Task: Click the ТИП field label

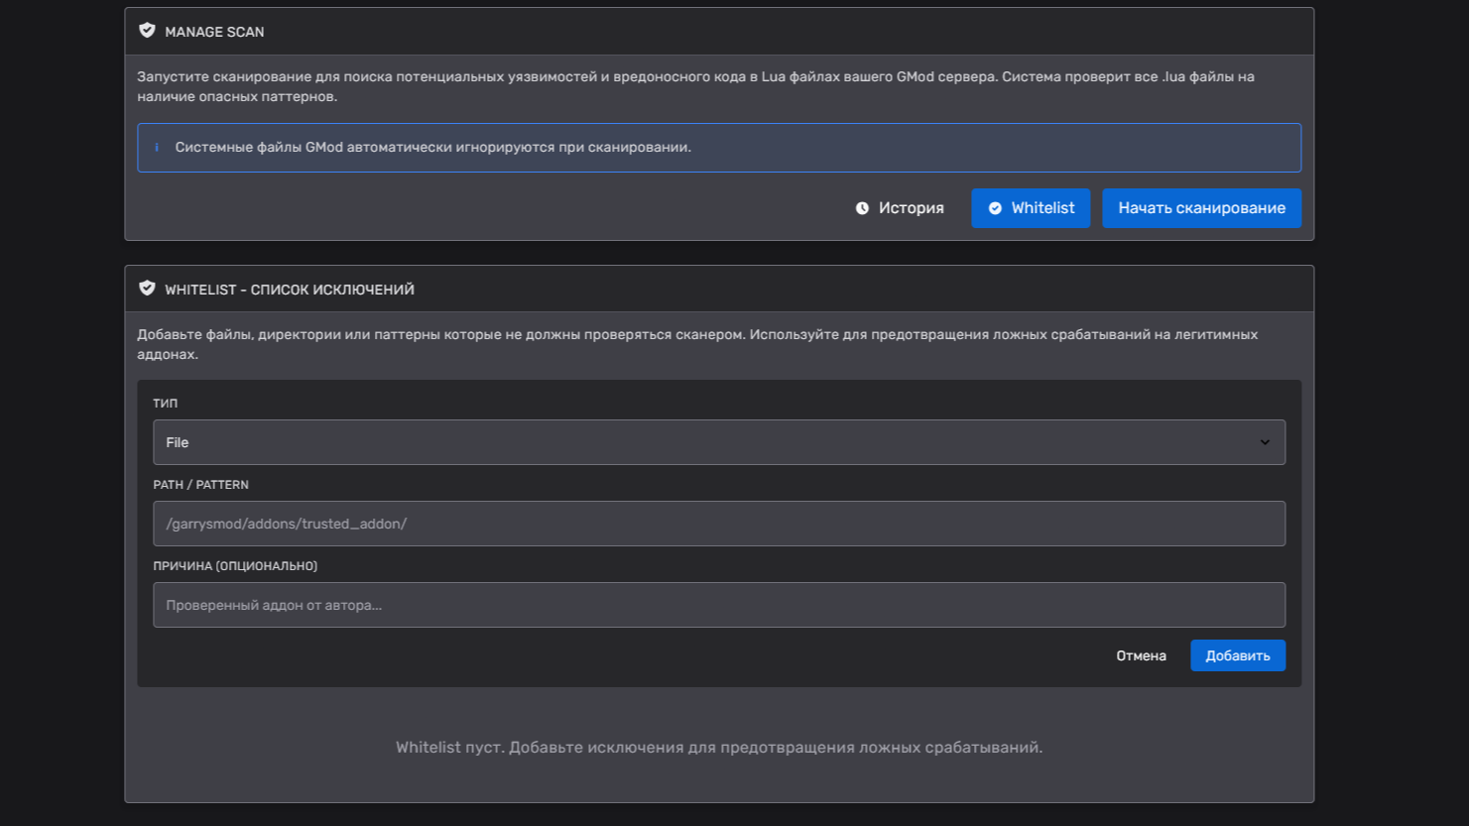Action: [166, 404]
